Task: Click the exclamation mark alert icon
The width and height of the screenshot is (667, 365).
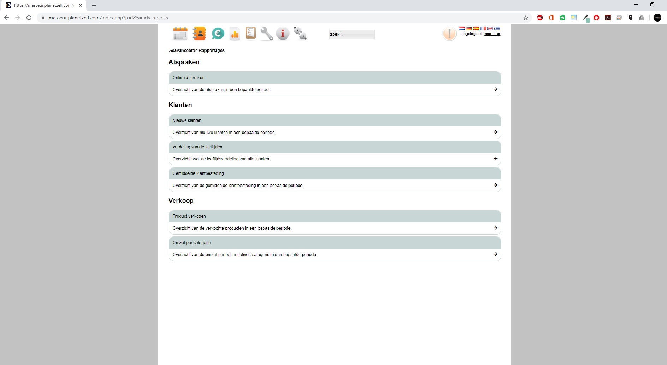Action: [x=449, y=34]
